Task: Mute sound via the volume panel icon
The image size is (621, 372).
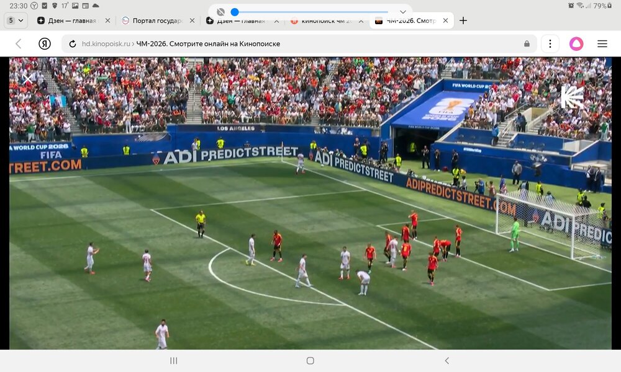Action: 221,12
